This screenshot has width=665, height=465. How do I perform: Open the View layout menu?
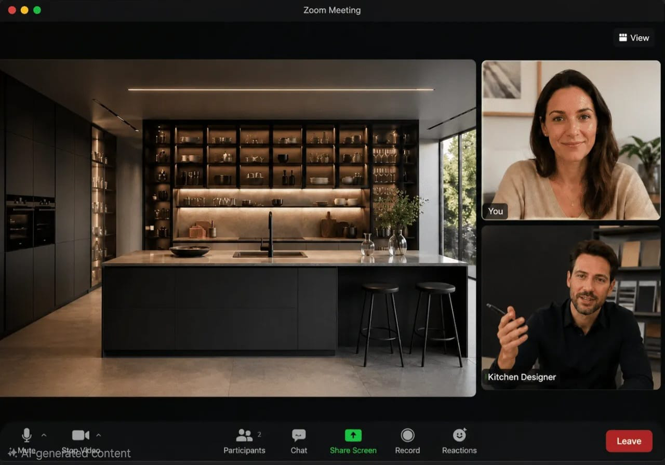point(634,38)
